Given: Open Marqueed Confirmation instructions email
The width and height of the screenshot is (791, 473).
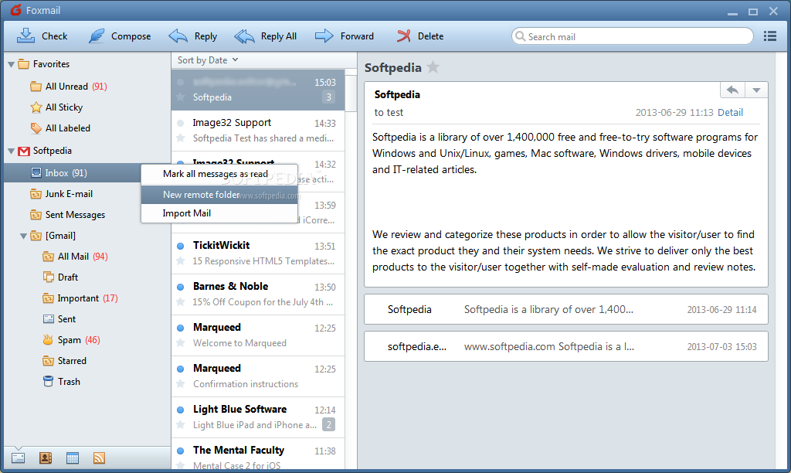Looking at the screenshot, I should tap(258, 376).
